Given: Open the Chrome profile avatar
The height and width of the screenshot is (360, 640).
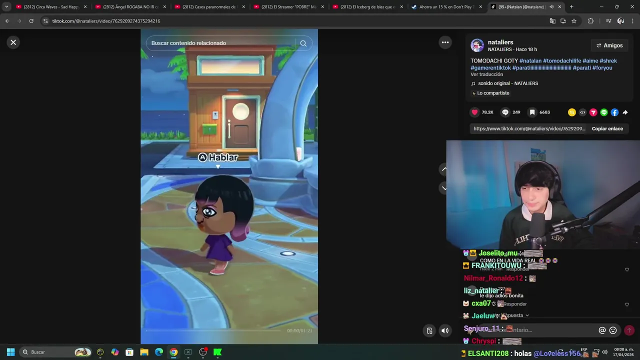Looking at the screenshot, I should coord(620,21).
